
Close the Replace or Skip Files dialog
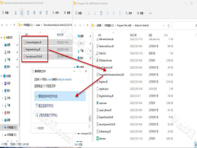tap(86, 71)
